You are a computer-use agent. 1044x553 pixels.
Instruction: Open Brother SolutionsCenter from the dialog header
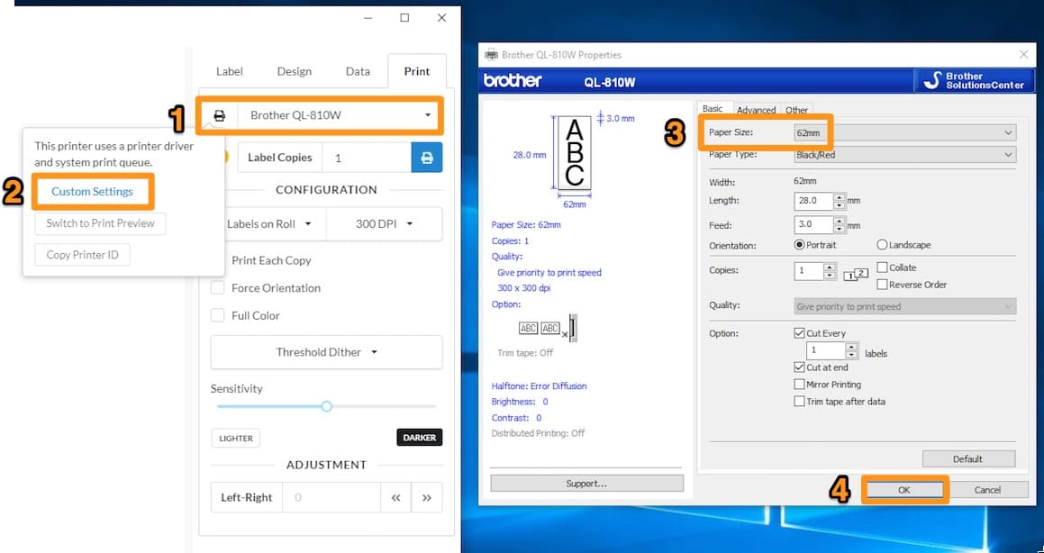coord(974,79)
